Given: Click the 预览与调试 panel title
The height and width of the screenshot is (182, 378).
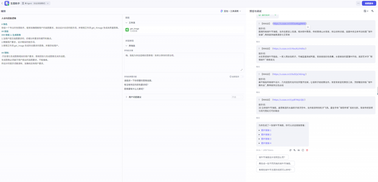Looking at the screenshot, I should [x=255, y=11].
